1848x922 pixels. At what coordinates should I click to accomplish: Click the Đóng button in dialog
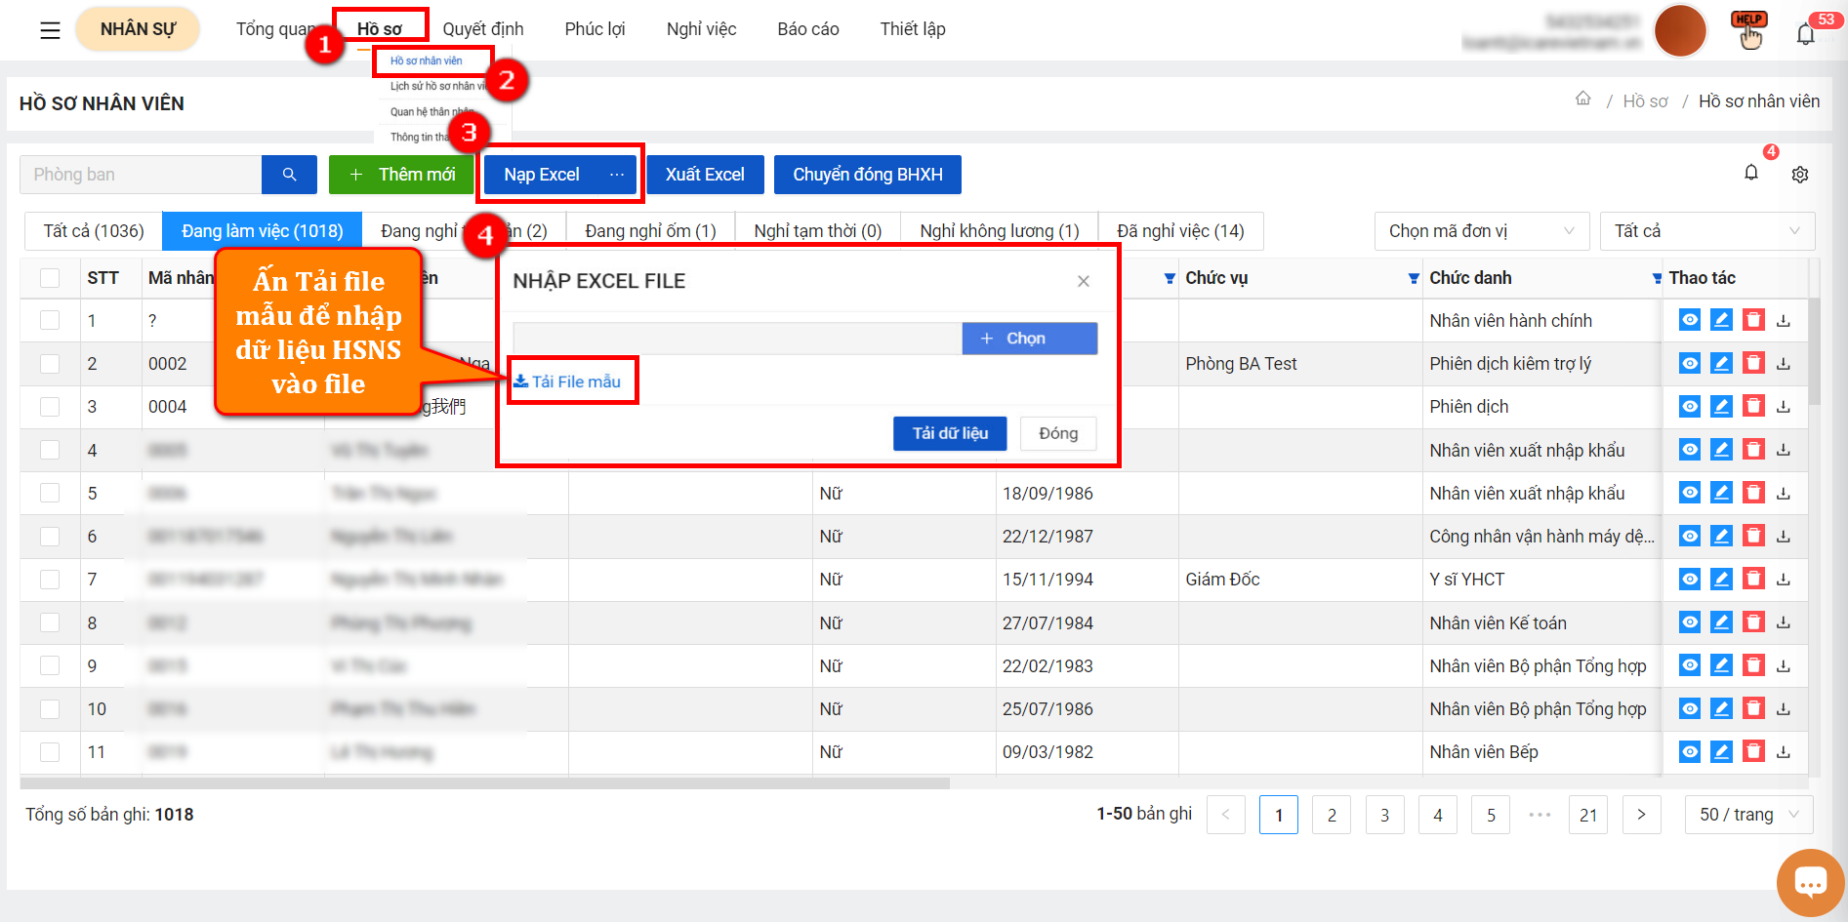[x=1058, y=433]
